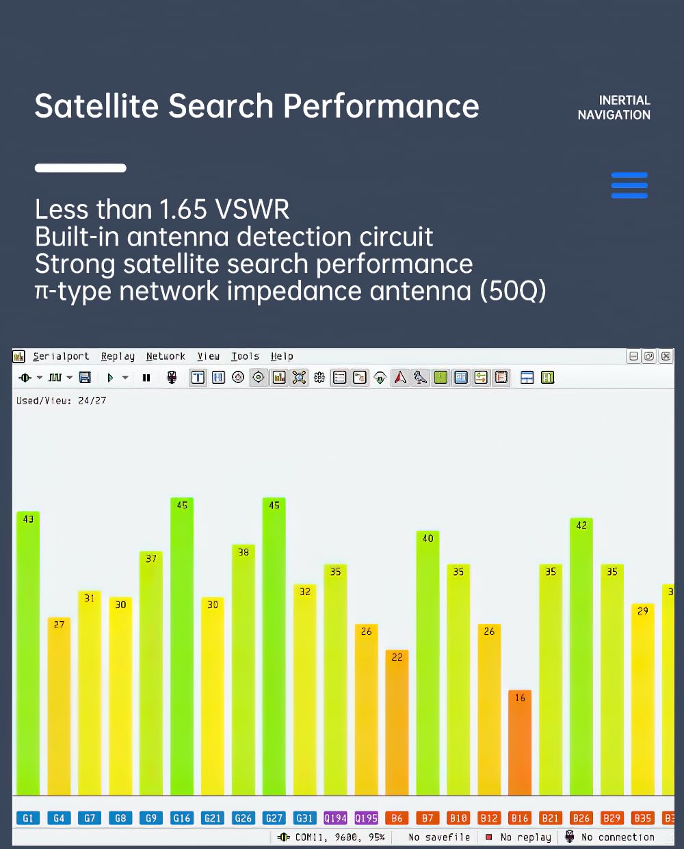Expand the baud rate dropdown arrow
The width and height of the screenshot is (684, 849).
coord(70,377)
